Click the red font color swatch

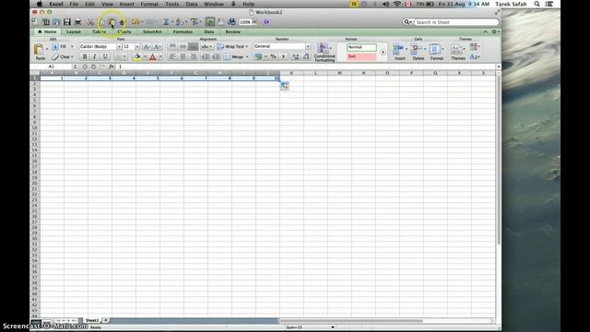153,57
